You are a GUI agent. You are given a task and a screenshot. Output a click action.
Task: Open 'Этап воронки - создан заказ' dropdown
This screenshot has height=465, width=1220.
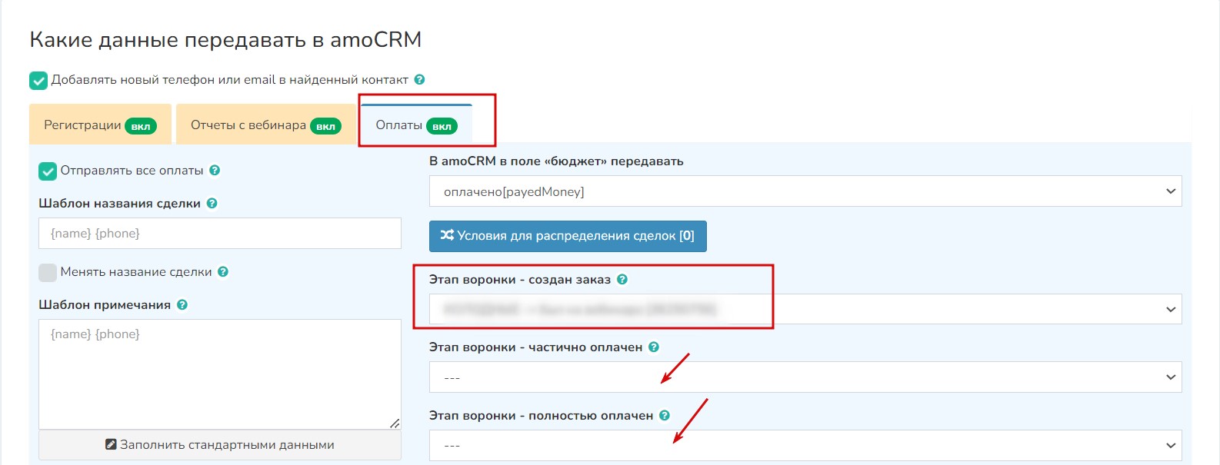pyautogui.click(x=805, y=309)
